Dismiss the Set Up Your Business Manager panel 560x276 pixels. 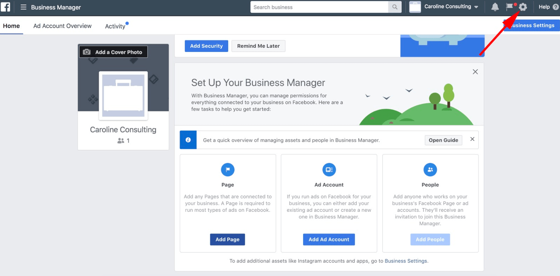coord(475,72)
